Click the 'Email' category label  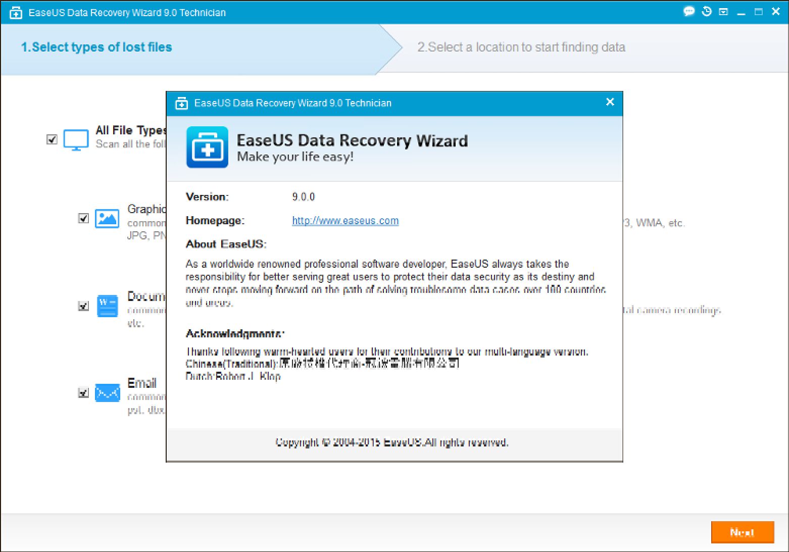[142, 383]
